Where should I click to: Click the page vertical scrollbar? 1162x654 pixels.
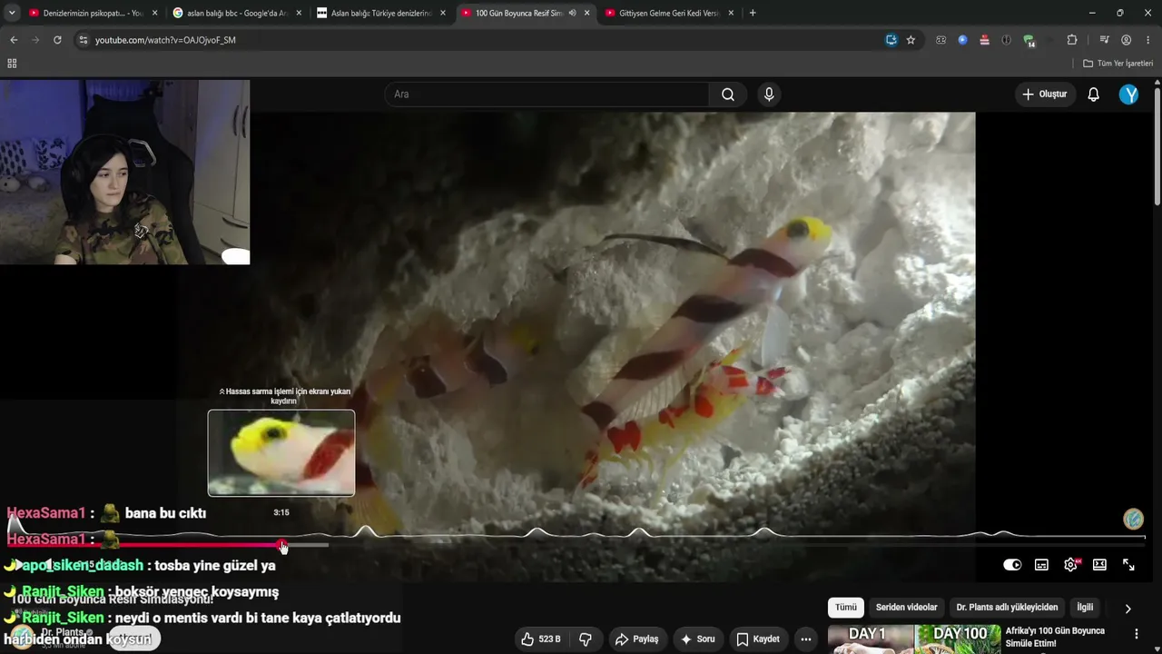(1157, 145)
